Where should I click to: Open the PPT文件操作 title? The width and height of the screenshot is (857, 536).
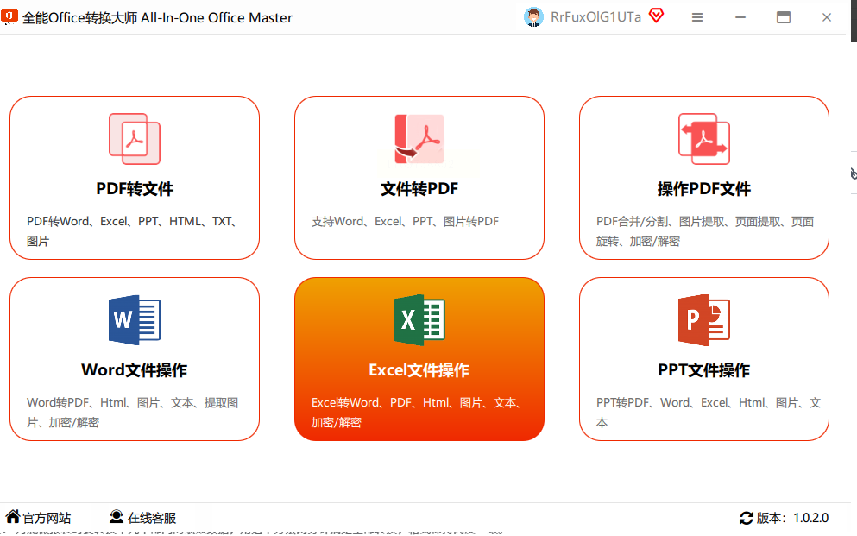pos(704,370)
